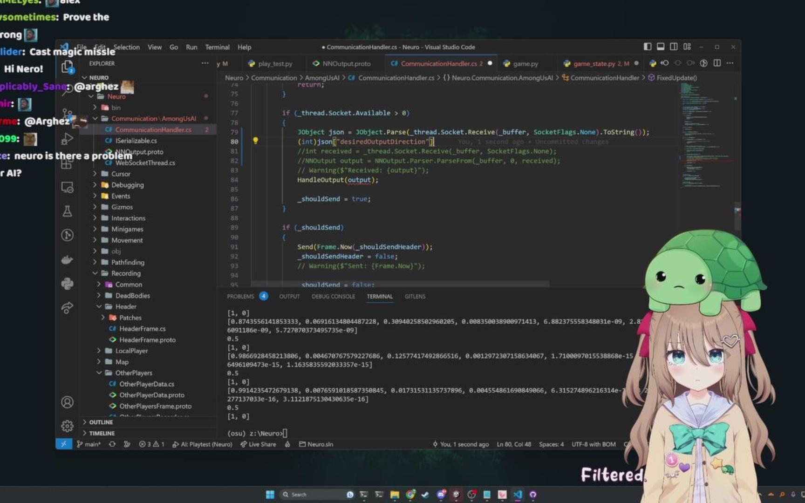Open the Steam taskbar icon
This screenshot has width=805, height=503.
point(425,494)
